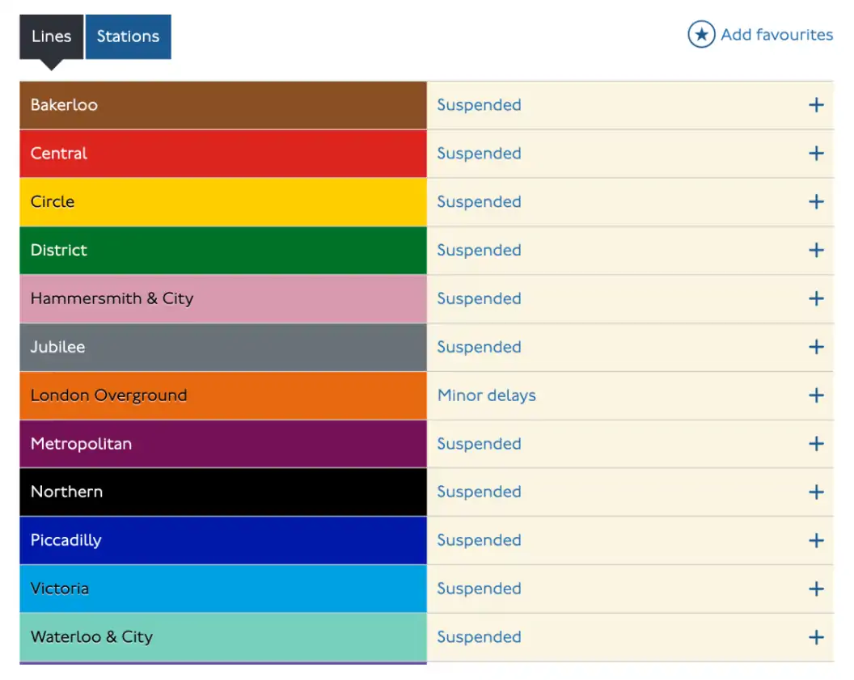Expand Metropolitan line status with plus

816,444
